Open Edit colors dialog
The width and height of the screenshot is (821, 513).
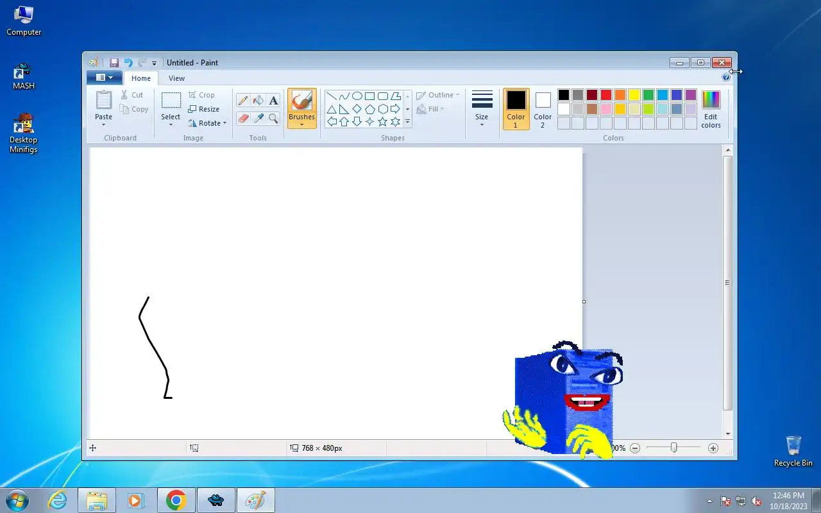point(711,109)
